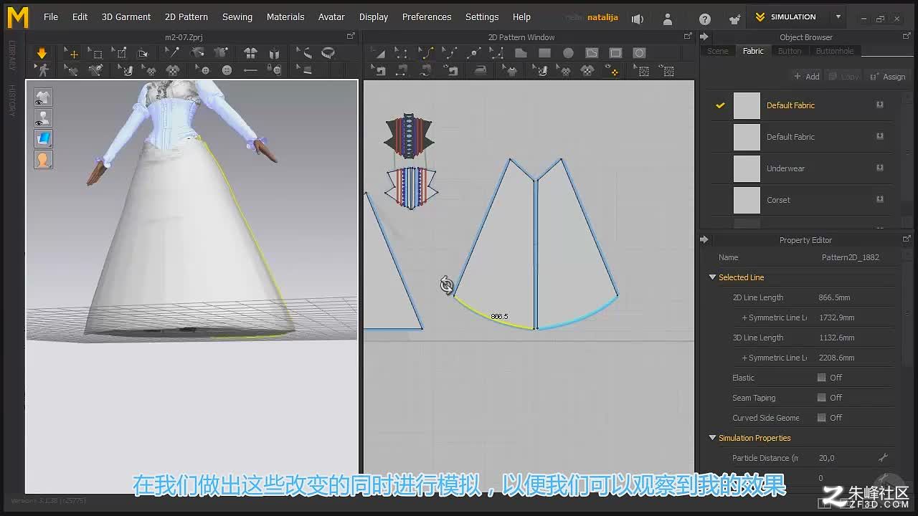Switch to the Scene tab
This screenshot has width=918, height=516.
tap(718, 51)
